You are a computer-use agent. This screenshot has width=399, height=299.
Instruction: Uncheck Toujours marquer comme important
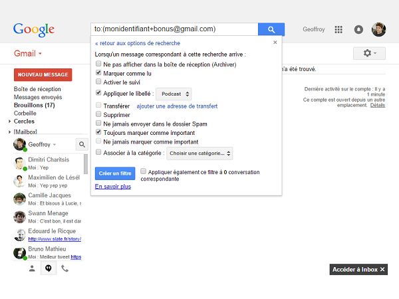pos(98,132)
